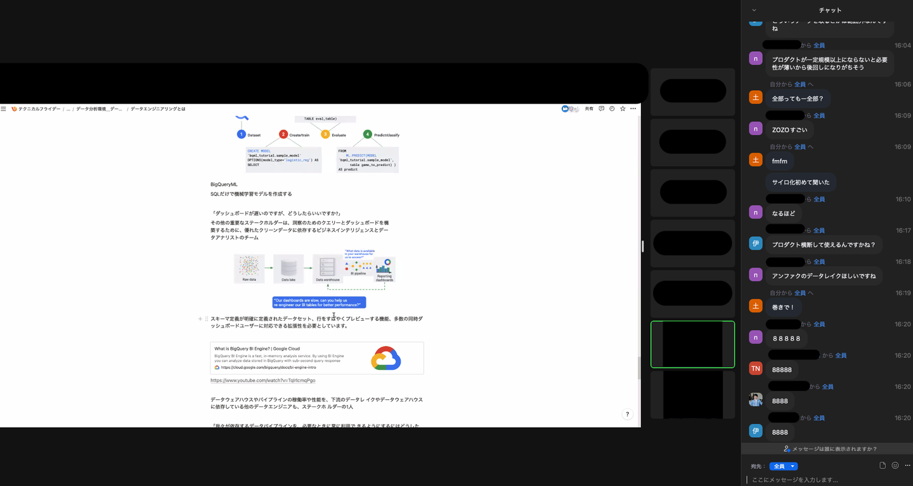Click the presence avatars in Notion top bar
Screen dimensions: 913x486
pos(571,109)
